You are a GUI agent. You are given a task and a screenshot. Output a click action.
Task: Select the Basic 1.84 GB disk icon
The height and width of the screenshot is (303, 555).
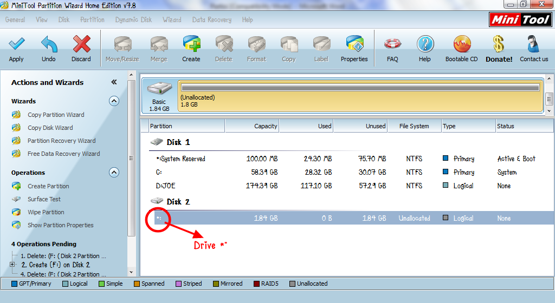[159, 96]
